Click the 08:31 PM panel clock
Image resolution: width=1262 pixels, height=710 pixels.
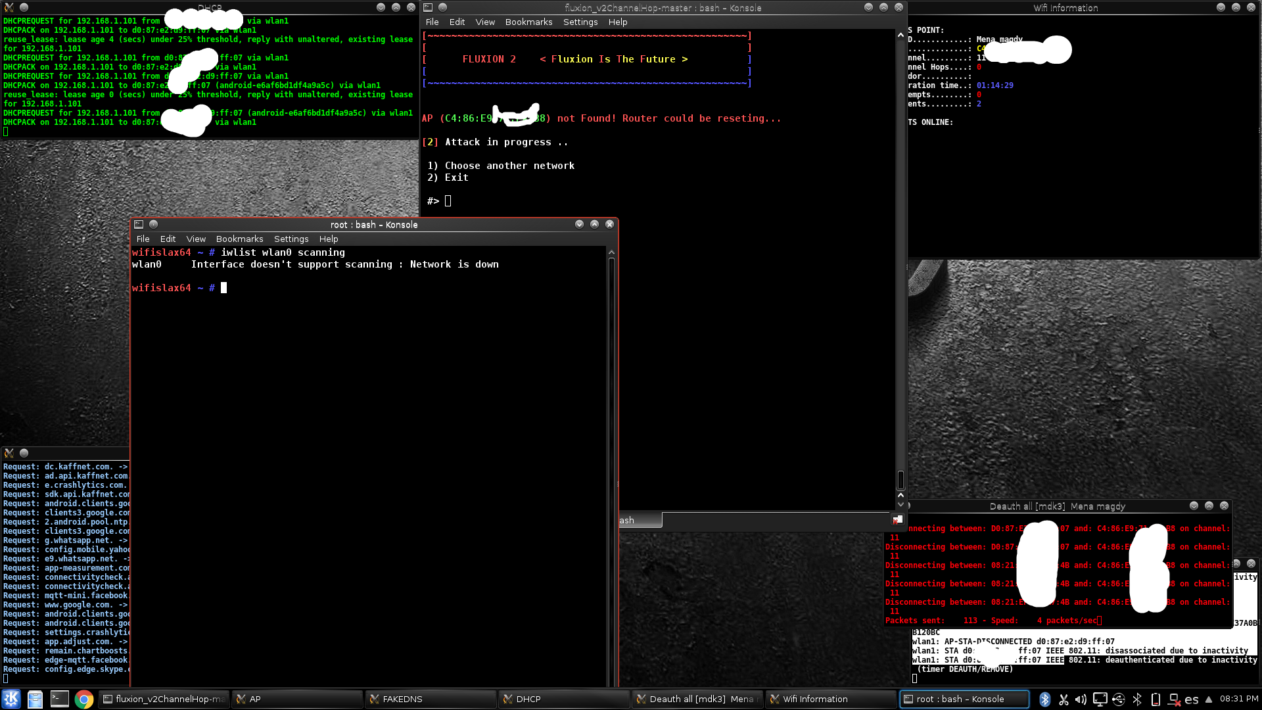tap(1239, 699)
